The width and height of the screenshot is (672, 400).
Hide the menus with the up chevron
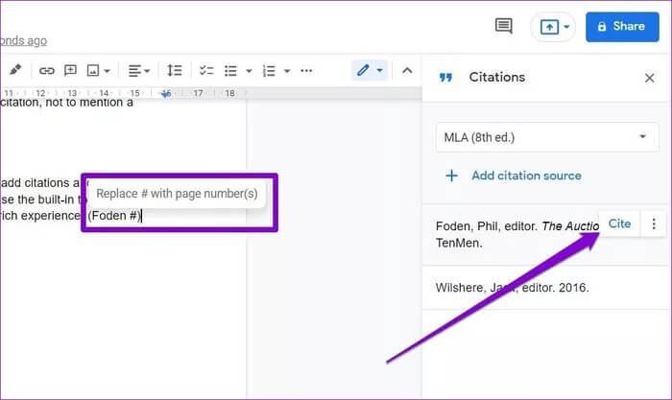pos(406,70)
